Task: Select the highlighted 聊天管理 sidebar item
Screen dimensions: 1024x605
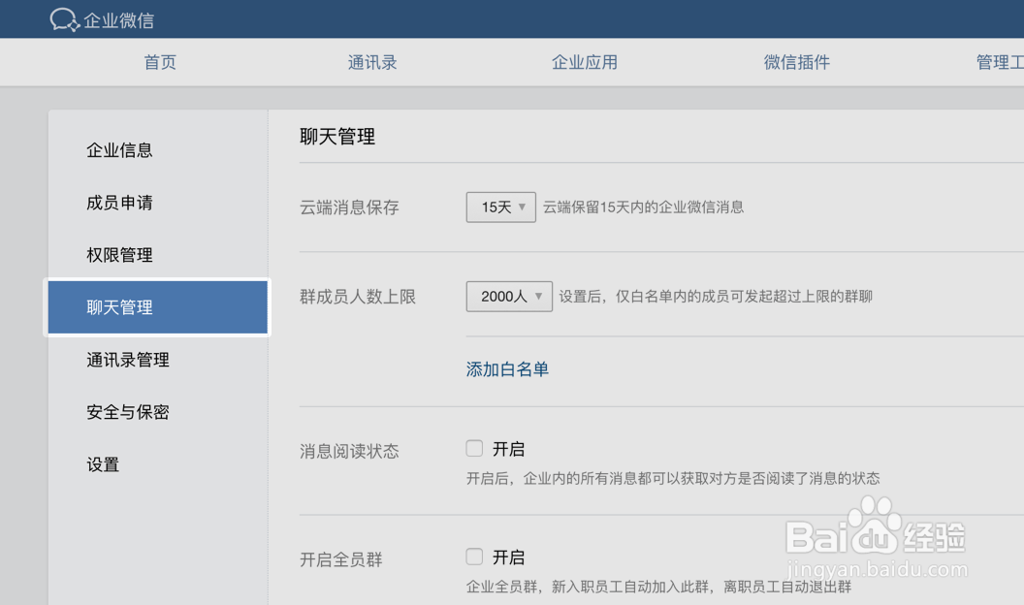Action: tap(117, 307)
